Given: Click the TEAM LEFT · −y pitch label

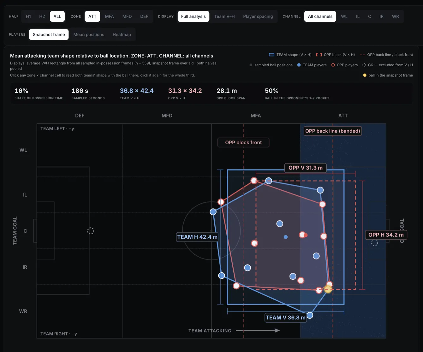Looking at the screenshot, I should click(x=57, y=128).
